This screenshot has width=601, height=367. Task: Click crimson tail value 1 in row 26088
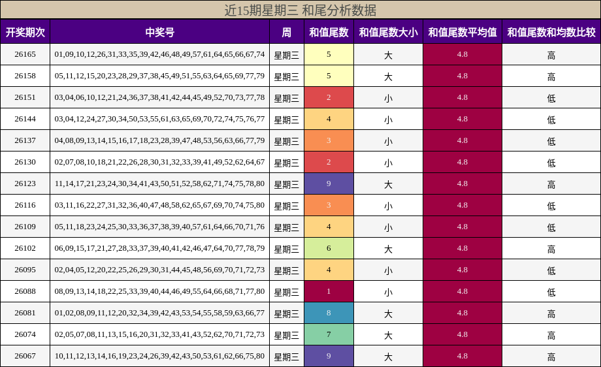tap(329, 291)
